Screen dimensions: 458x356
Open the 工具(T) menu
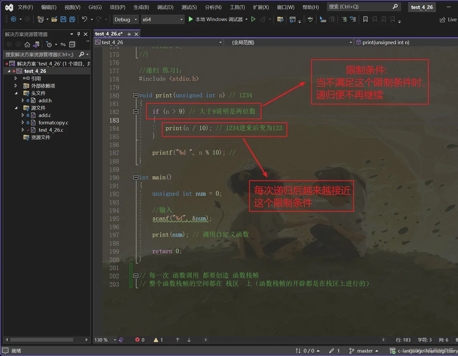[x=237, y=7]
